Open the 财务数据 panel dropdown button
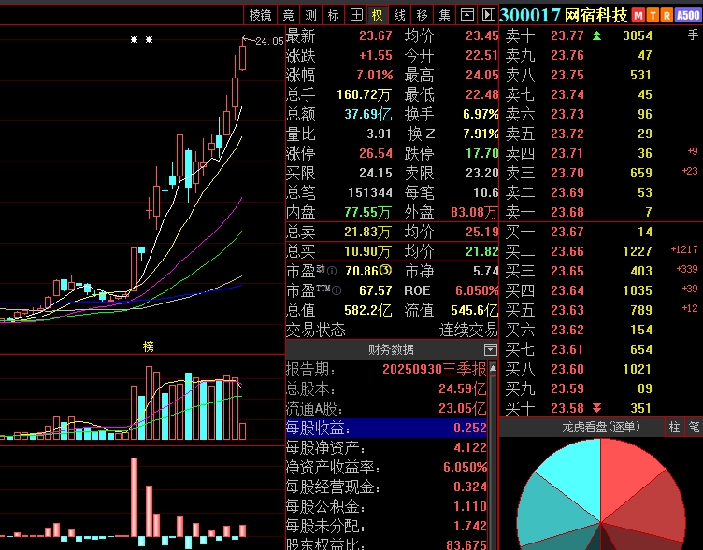Screen dimensions: 703x550 [491, 349]
